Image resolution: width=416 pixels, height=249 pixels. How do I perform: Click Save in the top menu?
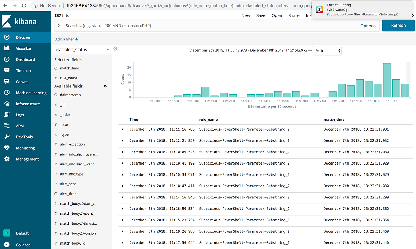pos(261,15)
